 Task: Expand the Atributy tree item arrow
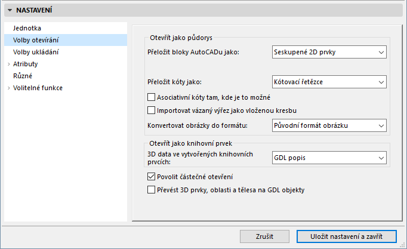[x=8, y=64]
